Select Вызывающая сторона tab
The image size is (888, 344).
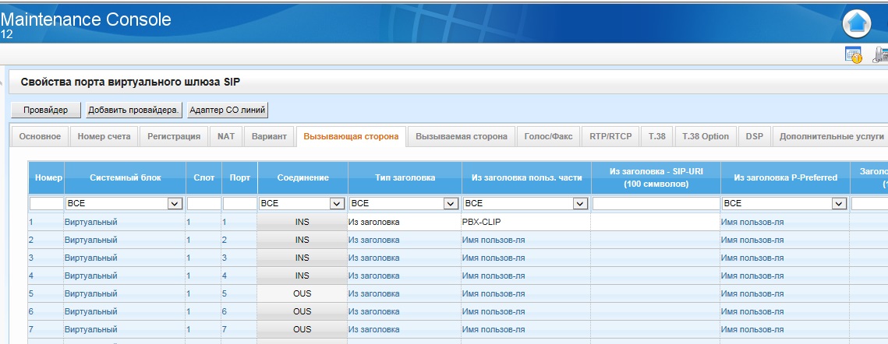pos(351,136)
